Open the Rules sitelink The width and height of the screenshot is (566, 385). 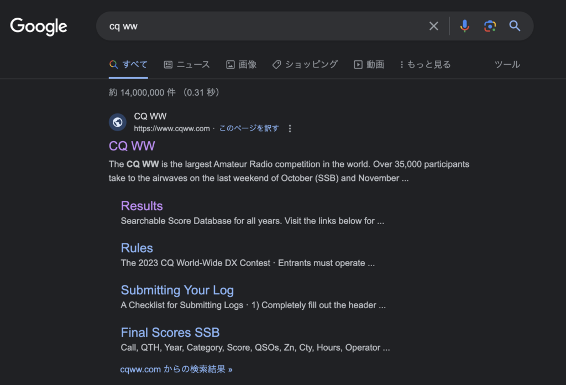[137, 248]
